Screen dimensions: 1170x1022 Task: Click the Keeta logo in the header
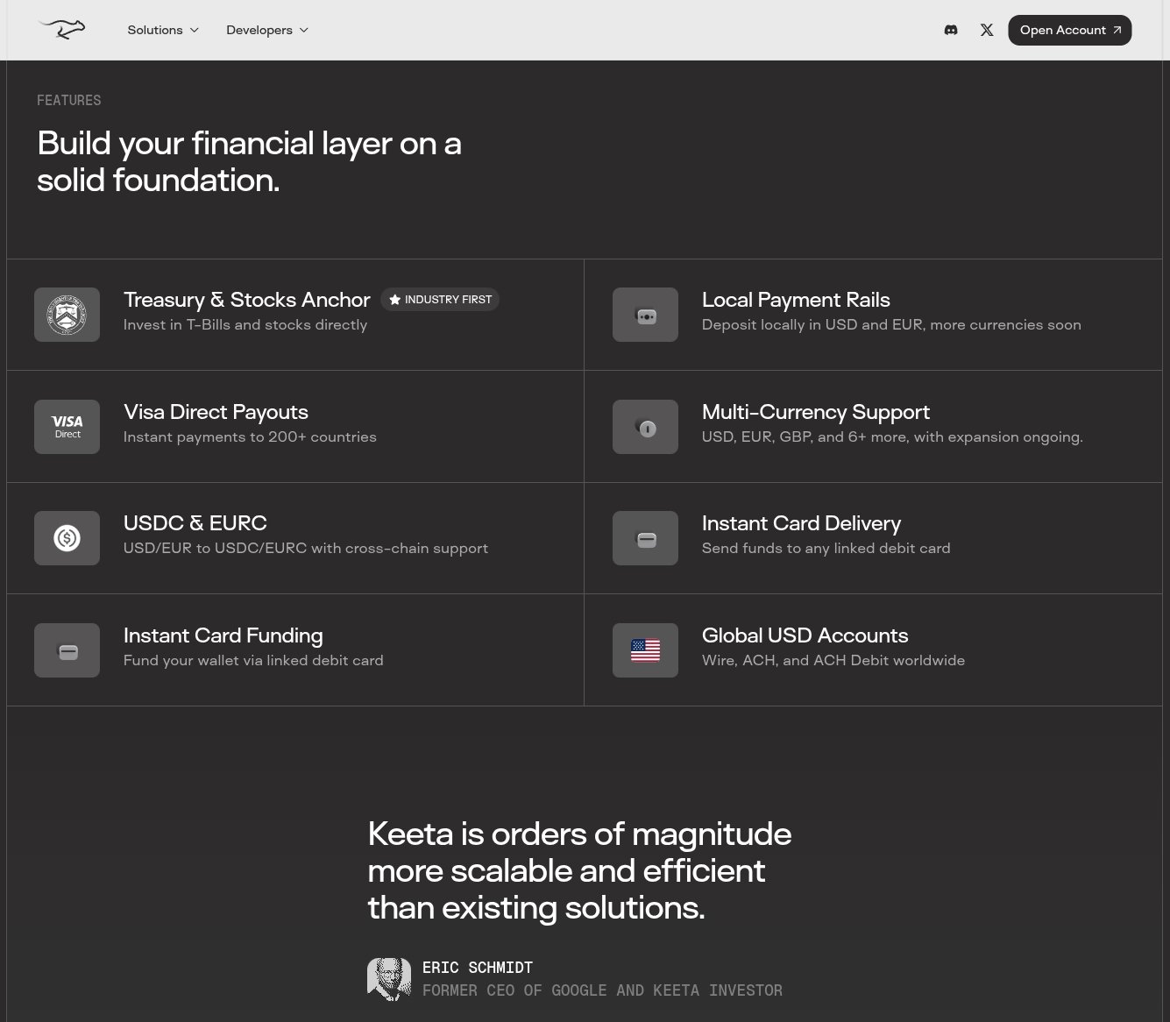pyautogui.click(x=61, y=30)
